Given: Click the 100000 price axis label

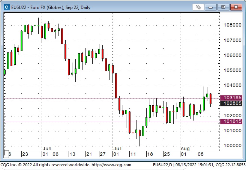Looking at the screenshot, I should point(232,146).
